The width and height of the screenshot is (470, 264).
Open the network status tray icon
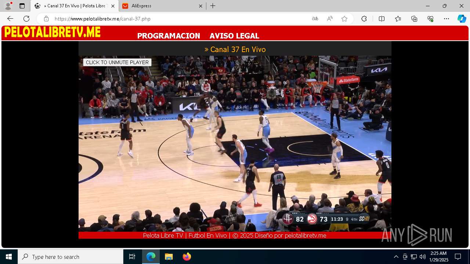point(414,257)
